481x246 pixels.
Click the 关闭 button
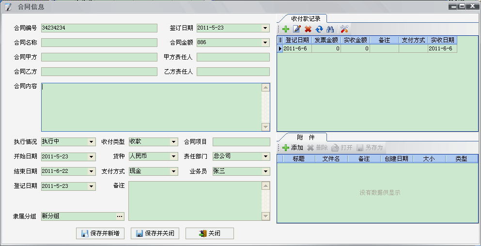coord(210,233)
